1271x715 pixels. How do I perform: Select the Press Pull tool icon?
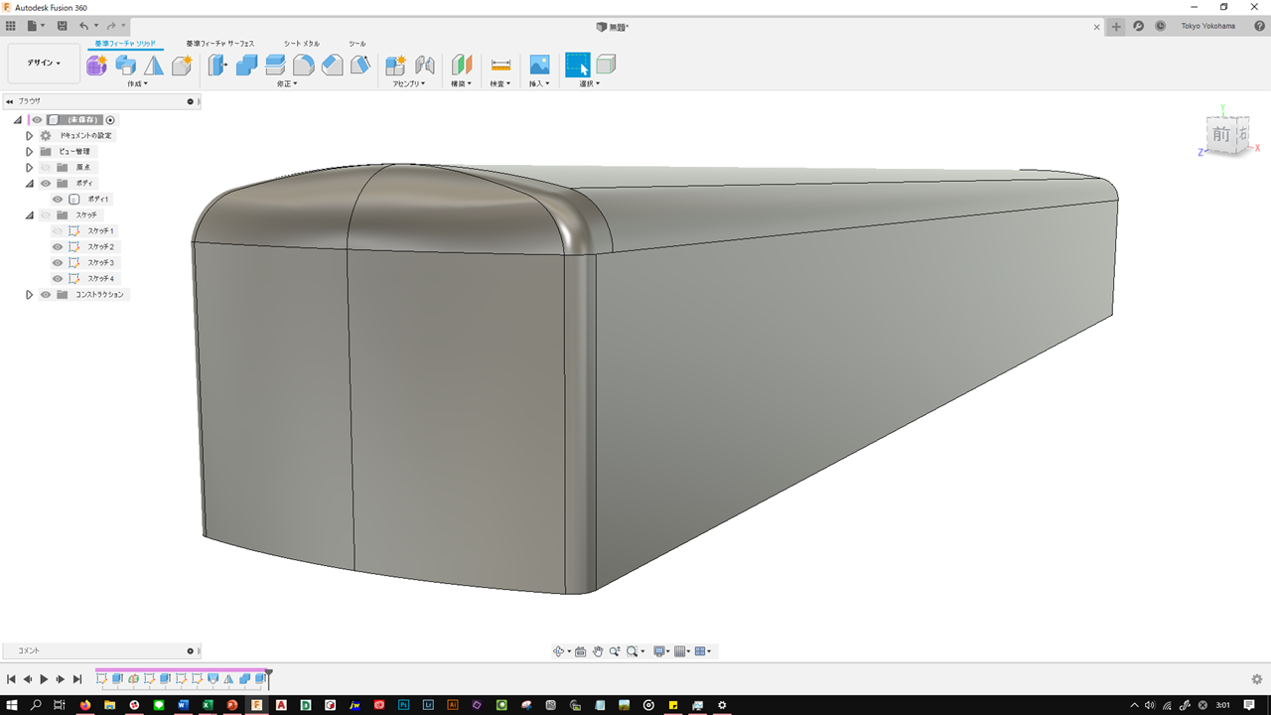(217, 66)
